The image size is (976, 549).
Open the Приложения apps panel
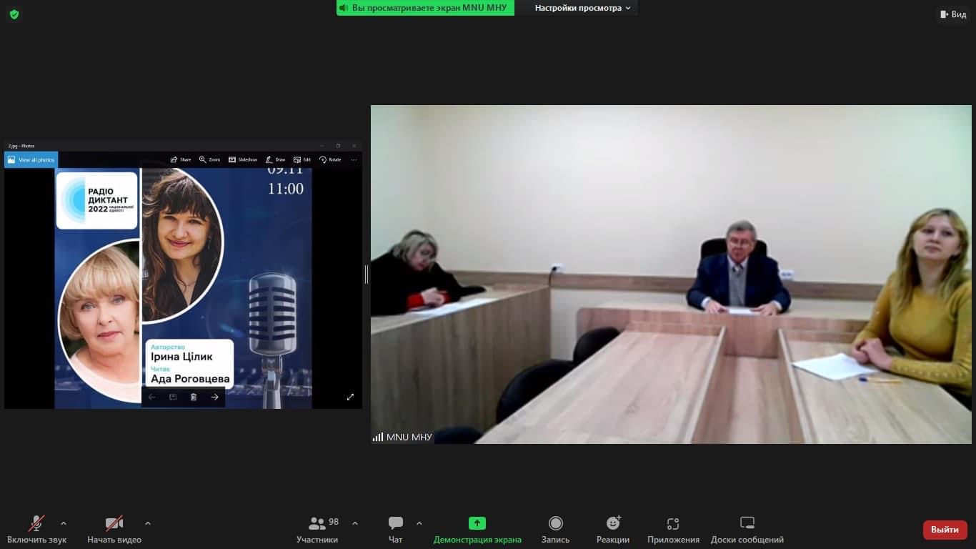pos(673,530)
